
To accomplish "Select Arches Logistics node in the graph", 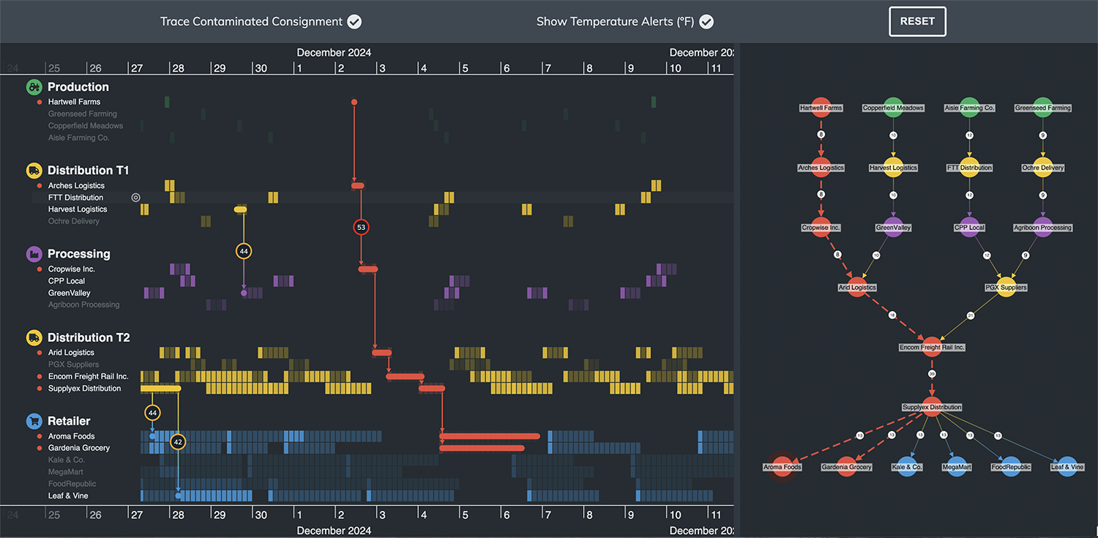I will pyautogui.click(x=821, y=168).
